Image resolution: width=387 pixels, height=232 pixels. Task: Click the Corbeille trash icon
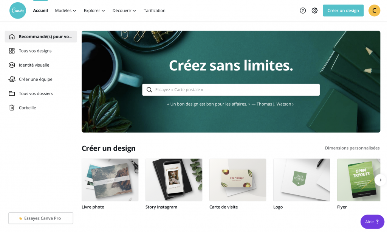(x=12, y=108)
